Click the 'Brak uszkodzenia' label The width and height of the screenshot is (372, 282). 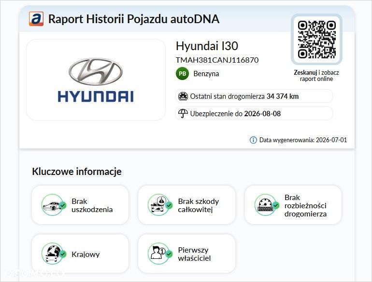[92, 205]
